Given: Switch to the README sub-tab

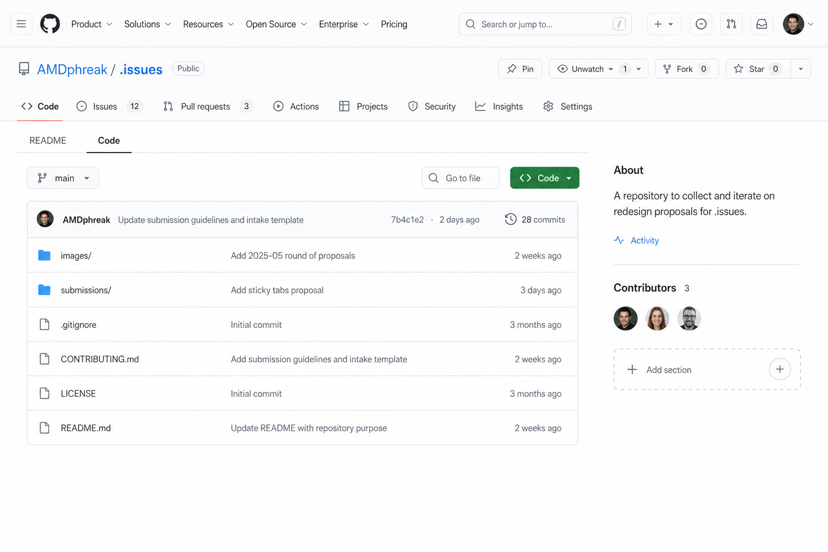Looking at the screenshot, I should point(48,140).
